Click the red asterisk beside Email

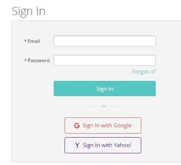pyautogui.click(x=26, y=41)
